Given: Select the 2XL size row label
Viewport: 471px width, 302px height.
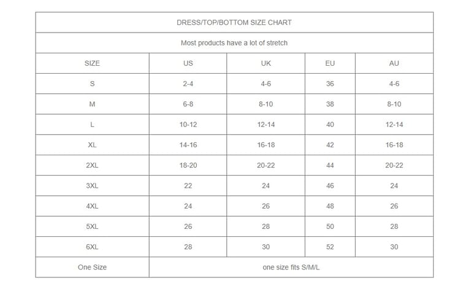Looking at the screenshot, I should [92, 165].
